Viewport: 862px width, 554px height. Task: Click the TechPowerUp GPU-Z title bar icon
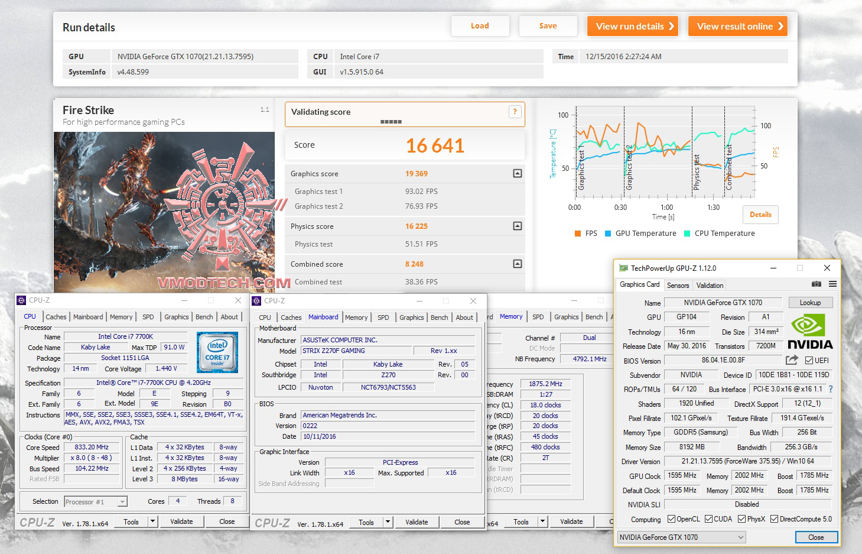(623, 268)
